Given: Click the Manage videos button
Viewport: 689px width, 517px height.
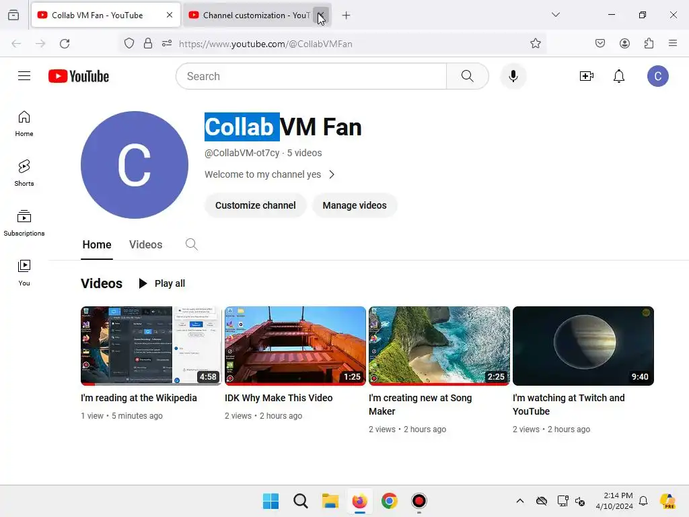Looking at the screenshot, I should click(355, 205).
